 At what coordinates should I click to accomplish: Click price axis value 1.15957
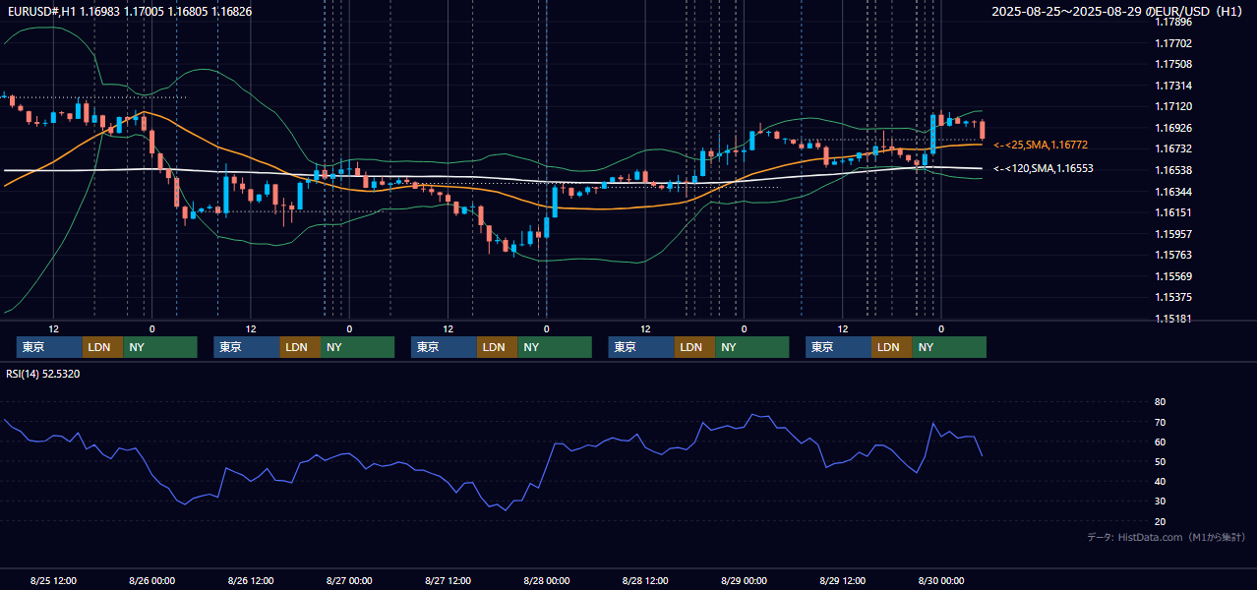tap(1172, 234)
